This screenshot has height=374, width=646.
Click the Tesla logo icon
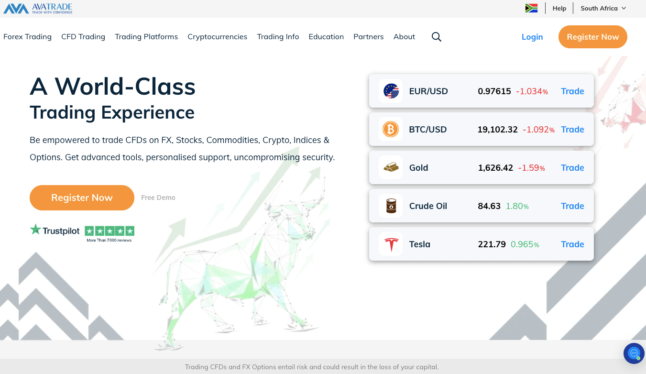click(391, 244)
